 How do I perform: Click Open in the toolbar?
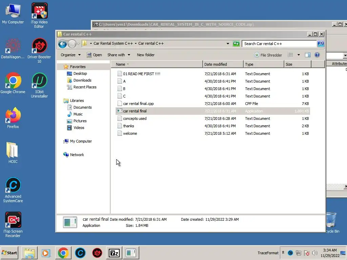94,55
